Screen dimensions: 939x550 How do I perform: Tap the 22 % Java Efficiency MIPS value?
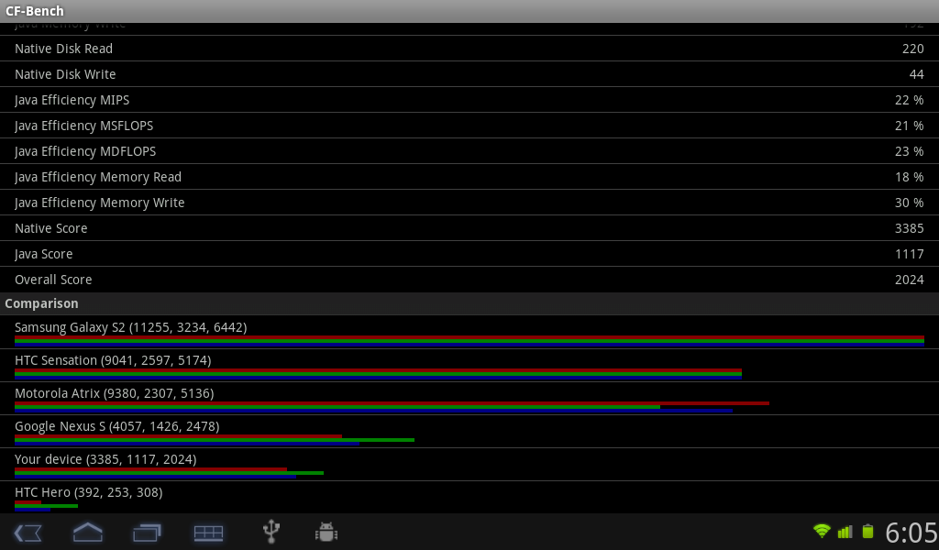[909, 100]
